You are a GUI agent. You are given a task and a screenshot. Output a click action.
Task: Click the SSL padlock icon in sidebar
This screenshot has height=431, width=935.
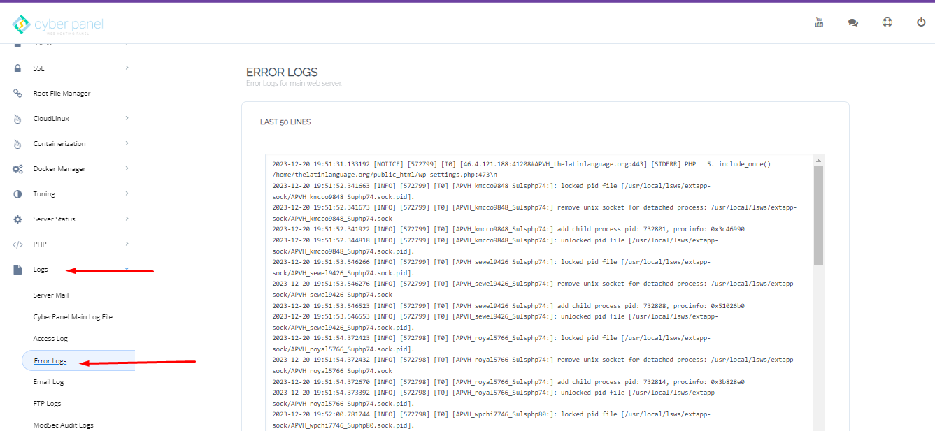tap(17, 68)
